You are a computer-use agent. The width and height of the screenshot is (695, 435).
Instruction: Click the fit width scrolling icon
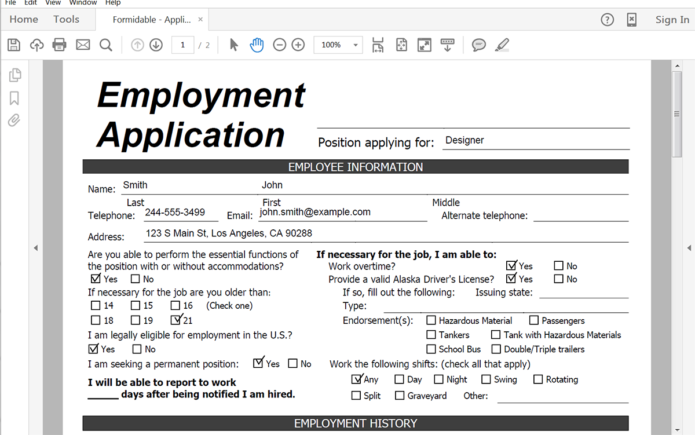[x=378, y=45]
